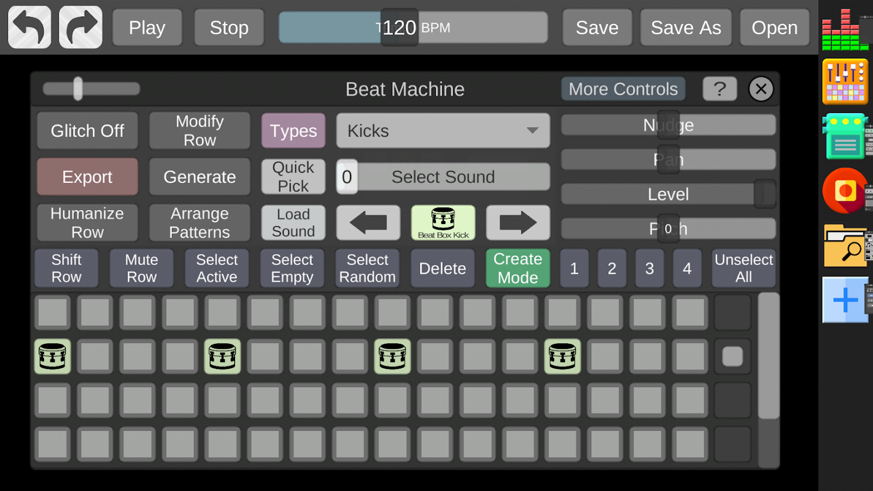Turn Glitch Off toggle
This screenshot has width=873, height=491.
87,131
